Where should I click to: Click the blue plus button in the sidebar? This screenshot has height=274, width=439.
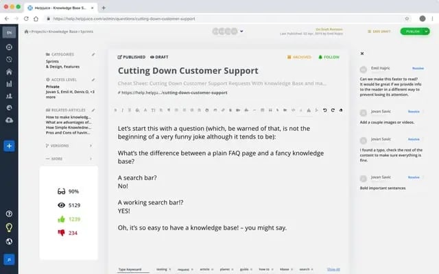click(9, 145)
